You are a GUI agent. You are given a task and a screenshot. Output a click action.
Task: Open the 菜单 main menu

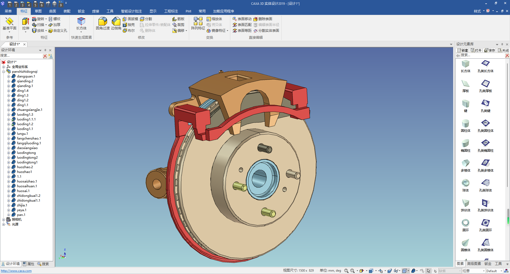(8, 11)
